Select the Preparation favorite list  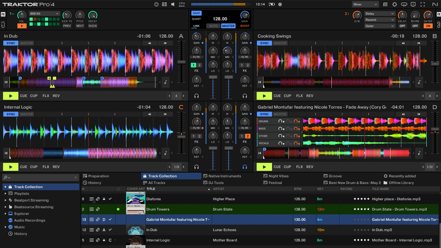tap(98, 176)
